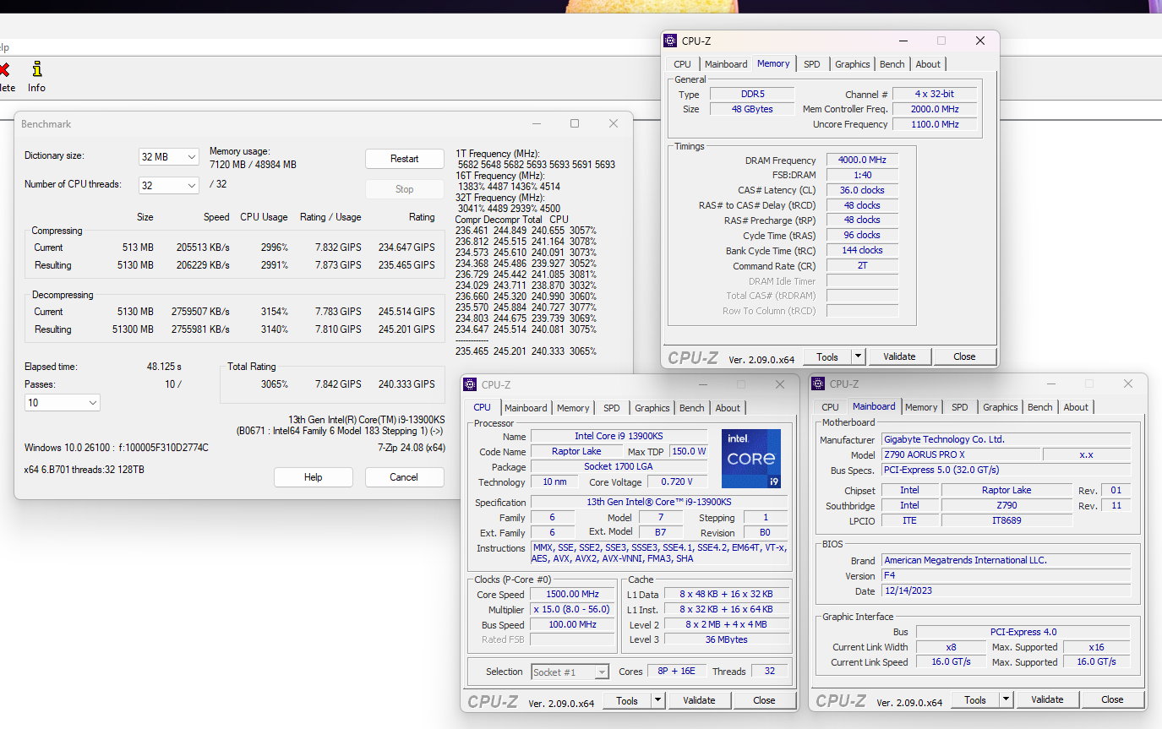Viewport: 1162px width, 729px height.
Task: Click Compressing Resulting speed 206229 KB/s
Action: click(203, 265)
